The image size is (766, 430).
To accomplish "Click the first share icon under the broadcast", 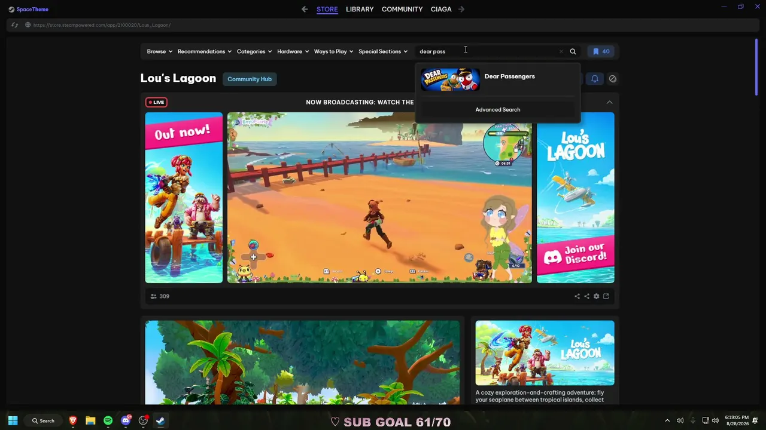I will tap(577, 296).
